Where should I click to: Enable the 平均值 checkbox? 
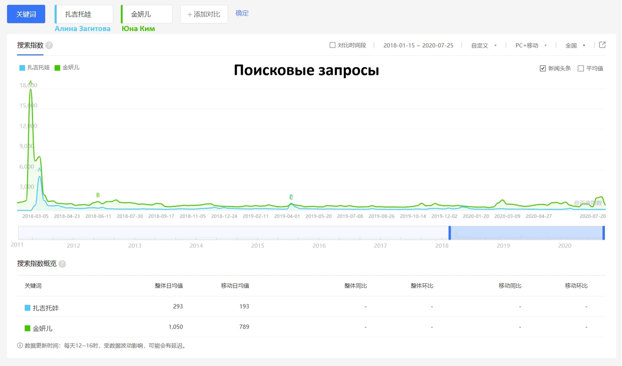click(581, 68)
